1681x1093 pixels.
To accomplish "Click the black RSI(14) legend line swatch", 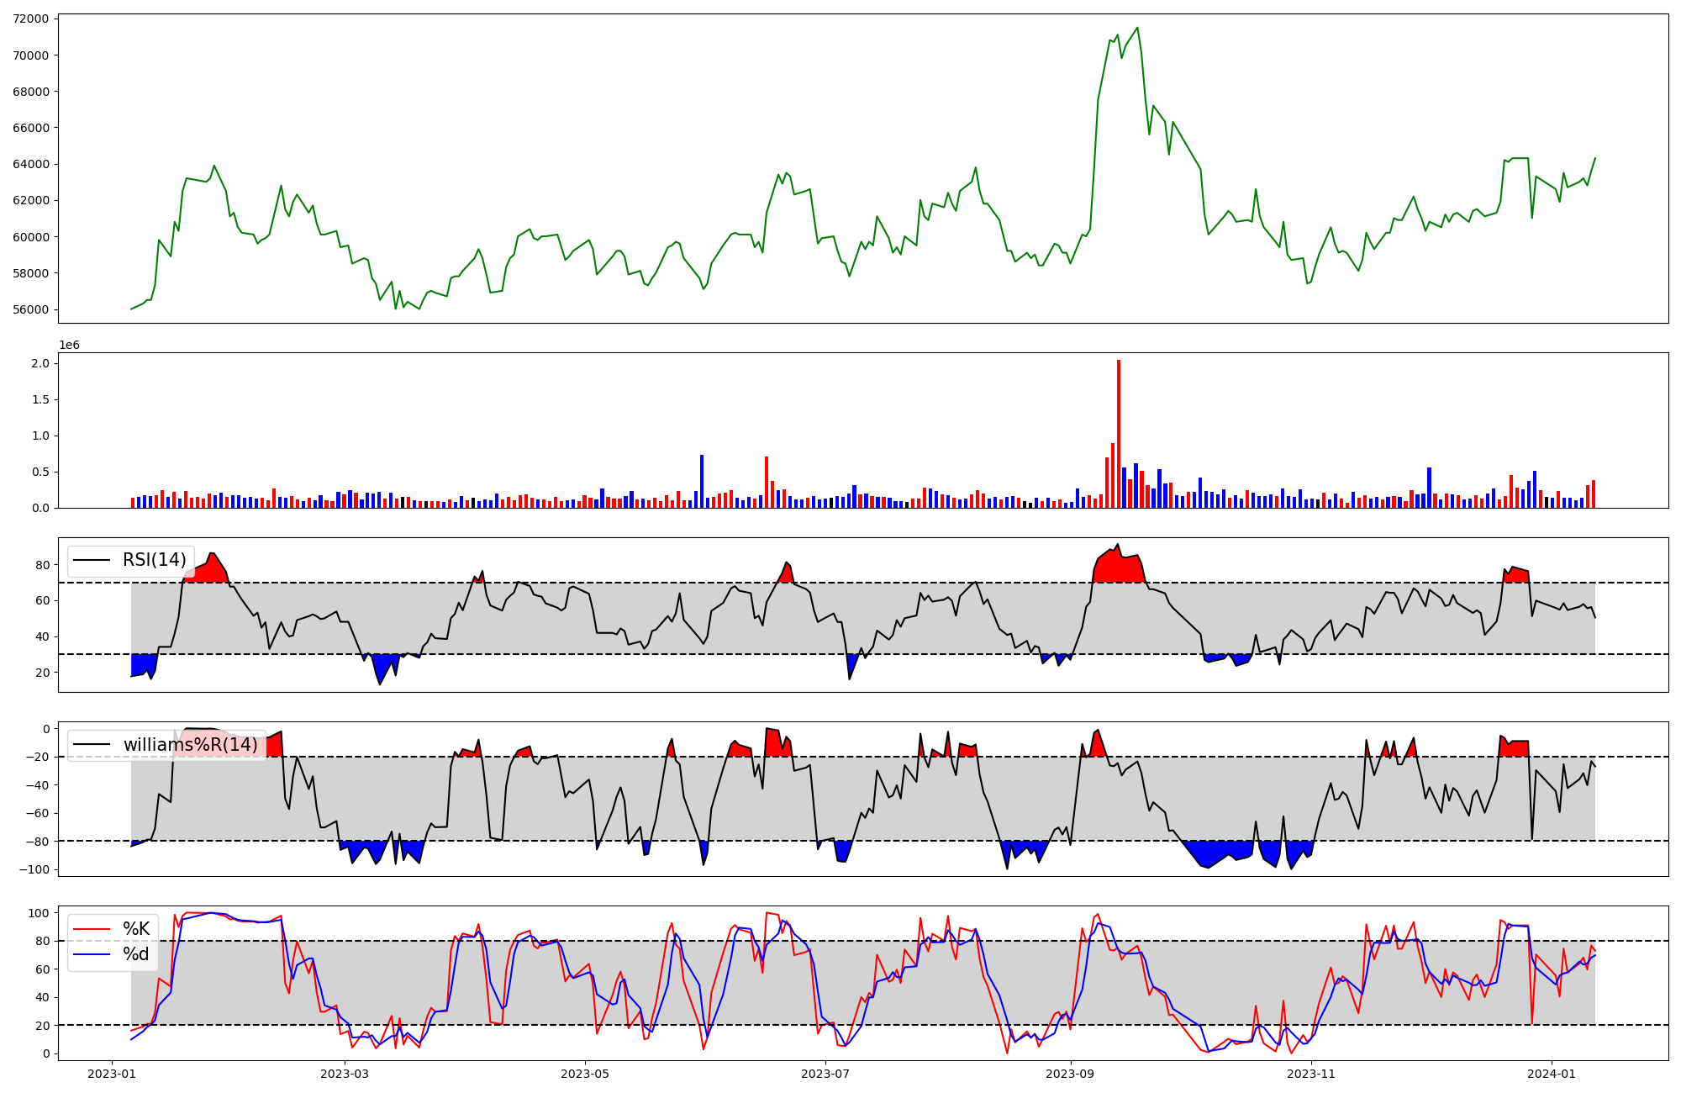I will click(x=92, y=560).
